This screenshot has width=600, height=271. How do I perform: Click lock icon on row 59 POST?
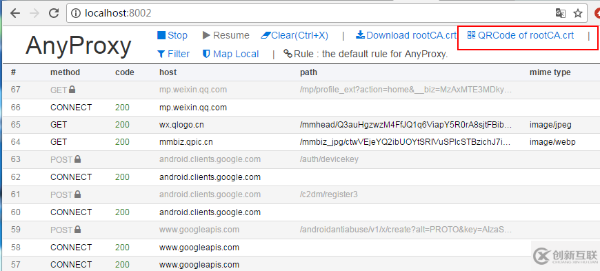point(78,230)
